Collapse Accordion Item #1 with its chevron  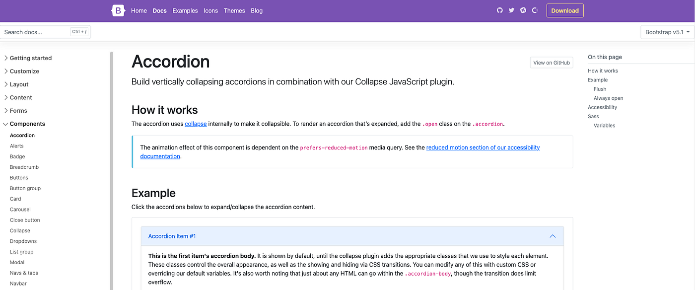point(553,236)
